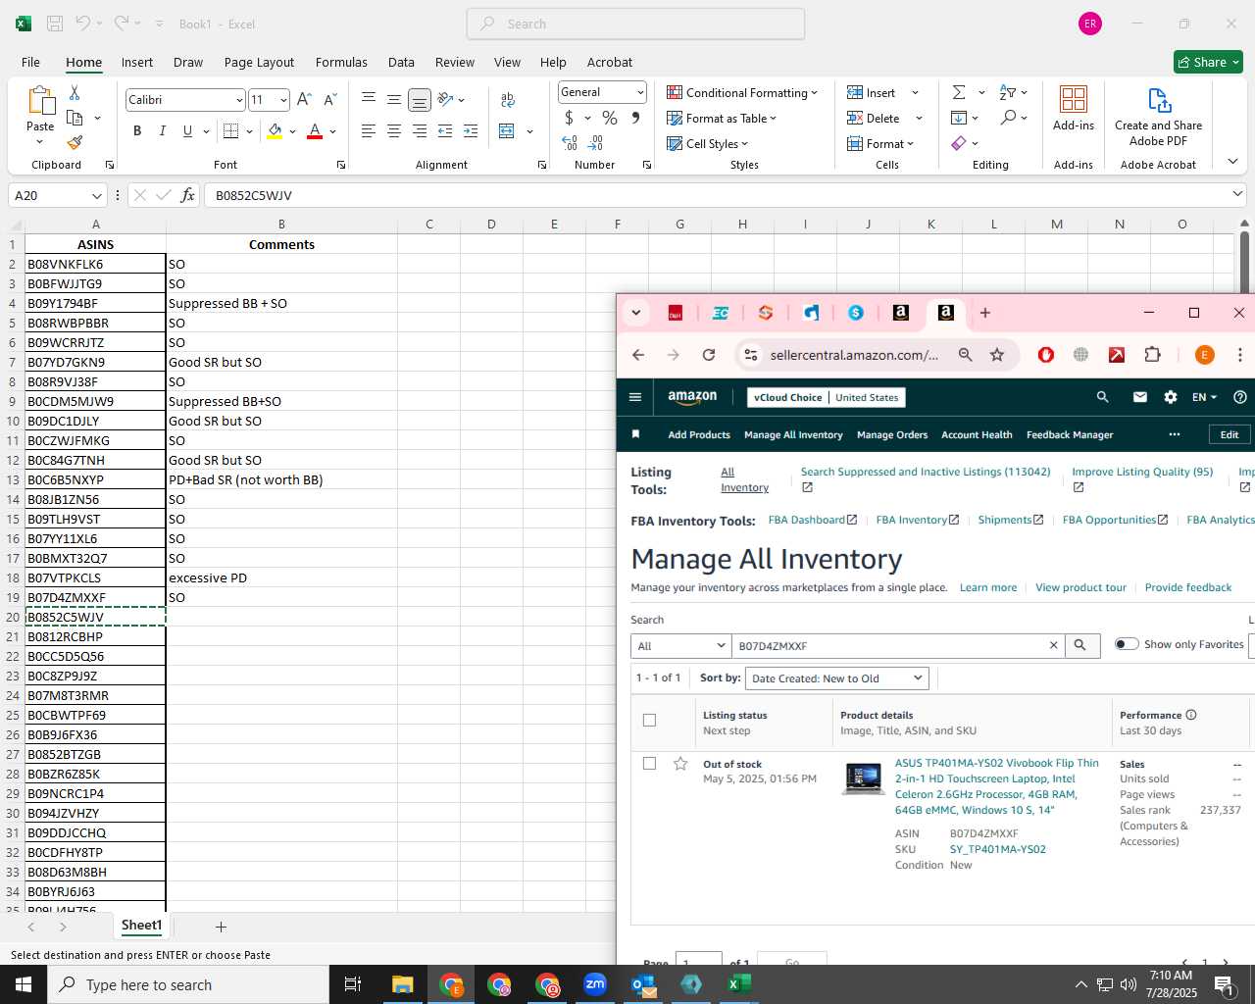Center align text horizontally
This screenshot has width=1255, height=1004.
(x=393, y=130)
